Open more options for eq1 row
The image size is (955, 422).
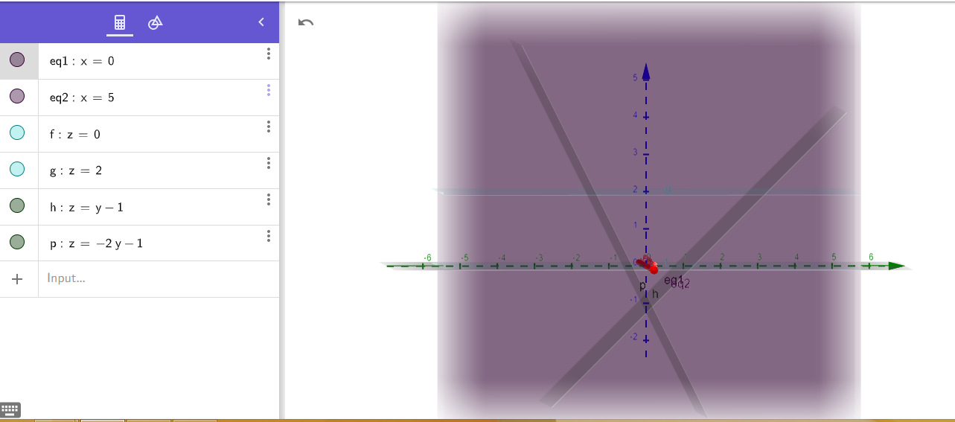[268, 54]
